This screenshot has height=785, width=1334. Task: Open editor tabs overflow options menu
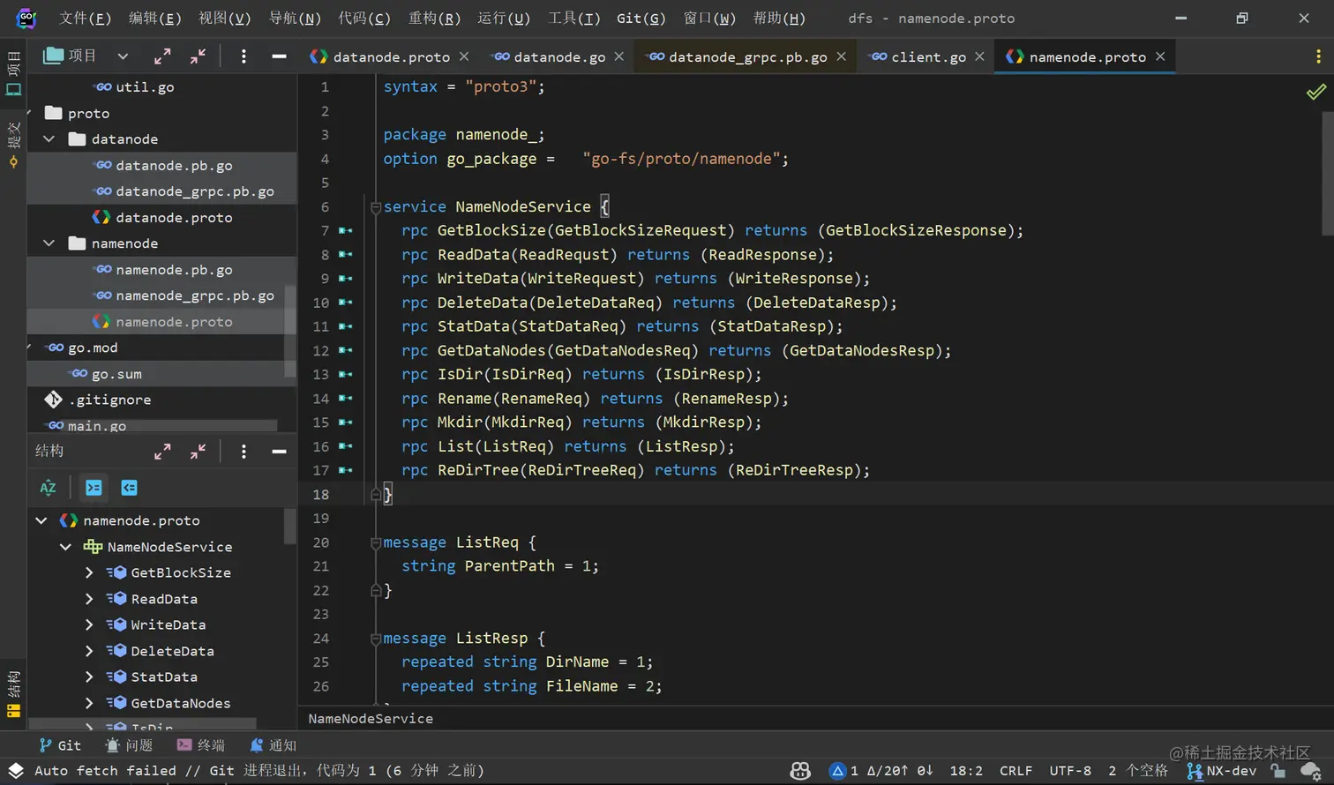(1318, 56)
